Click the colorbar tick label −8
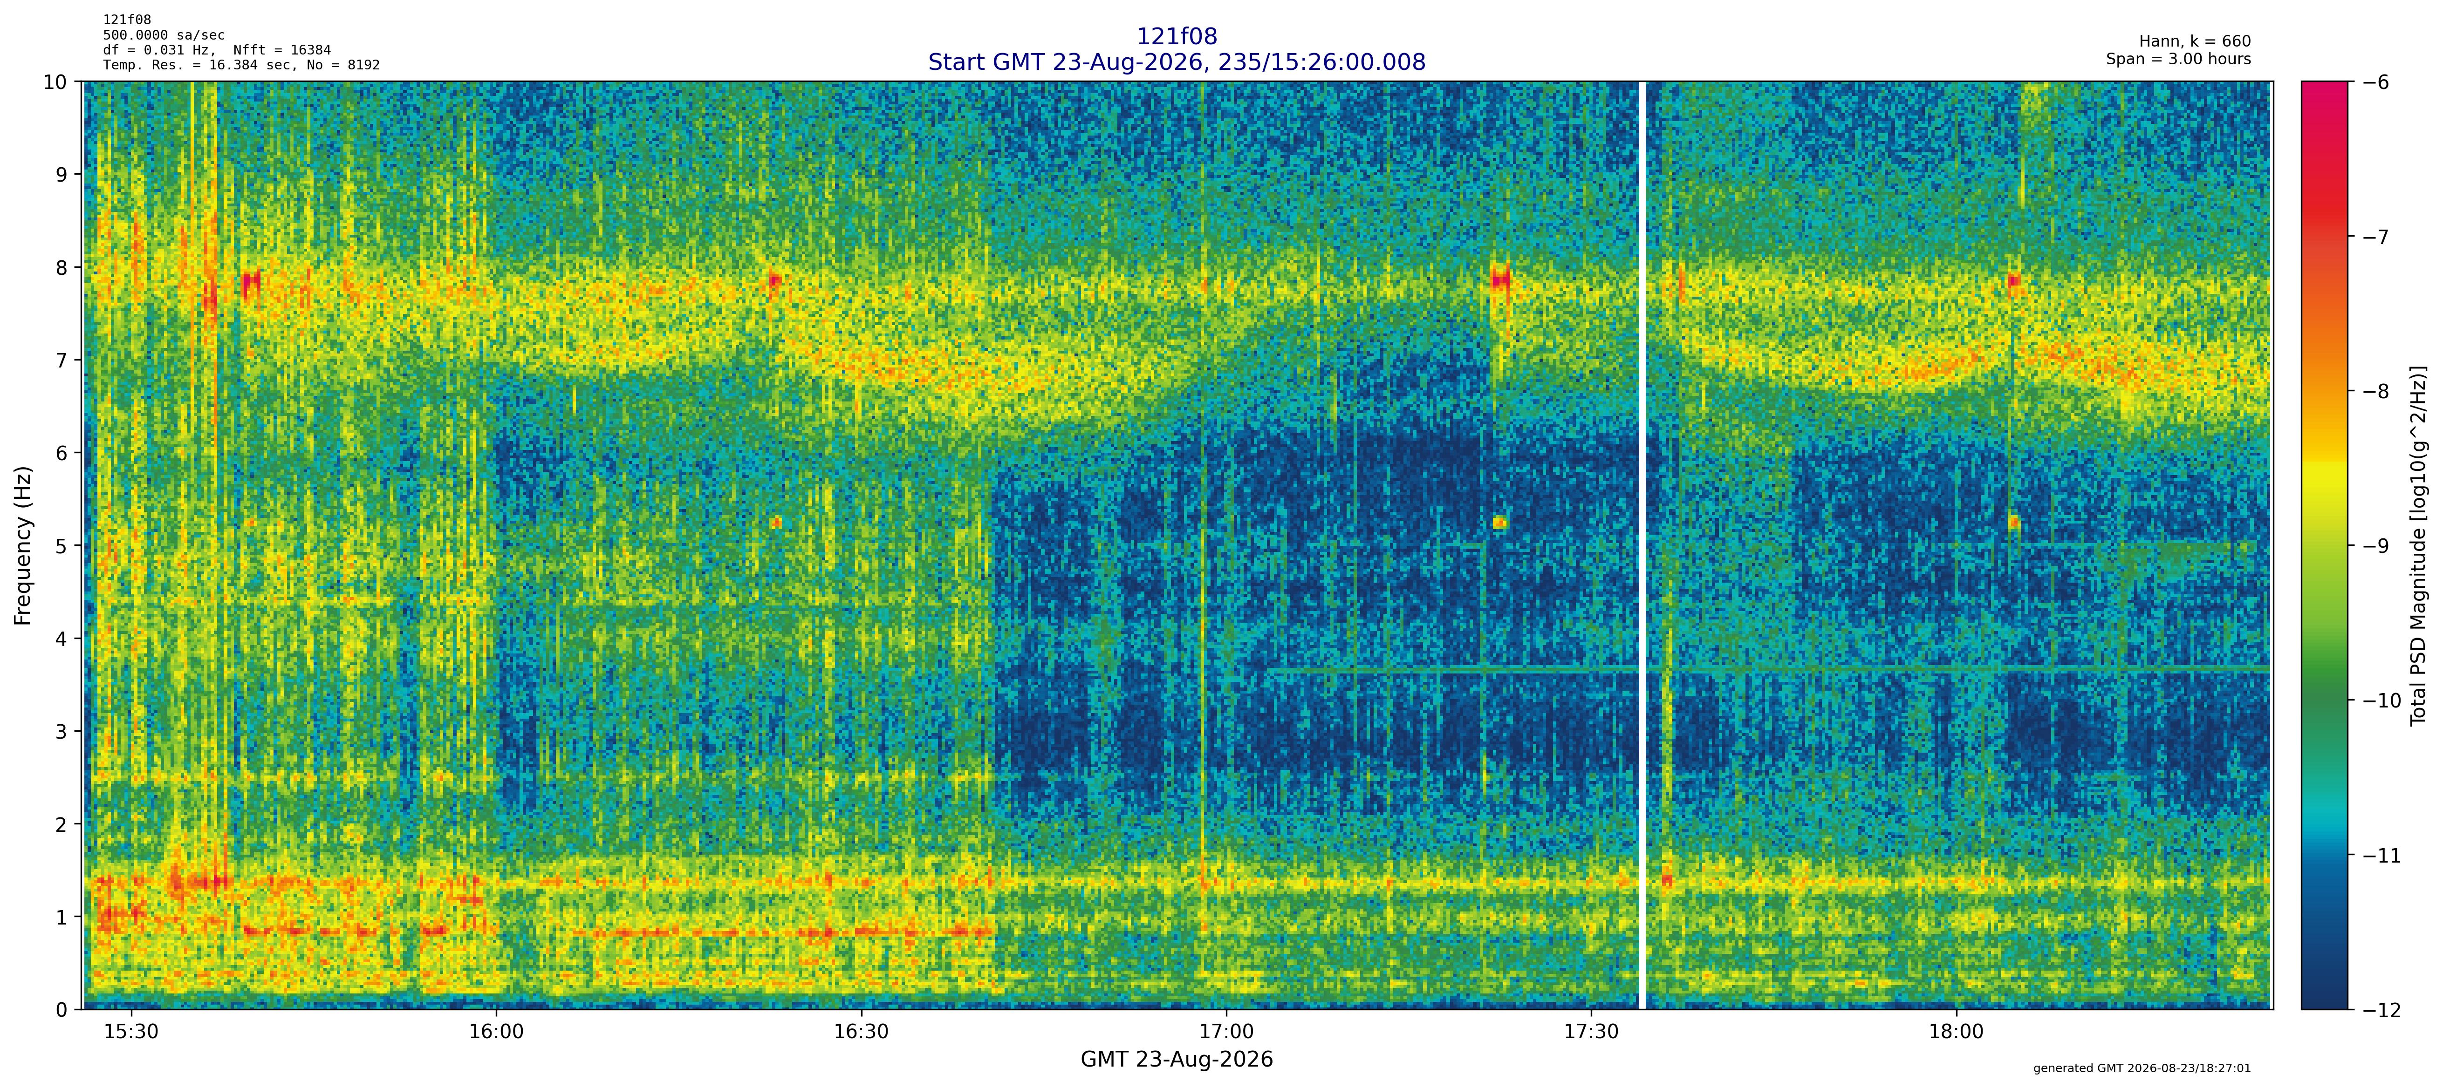 point(2375,391)
